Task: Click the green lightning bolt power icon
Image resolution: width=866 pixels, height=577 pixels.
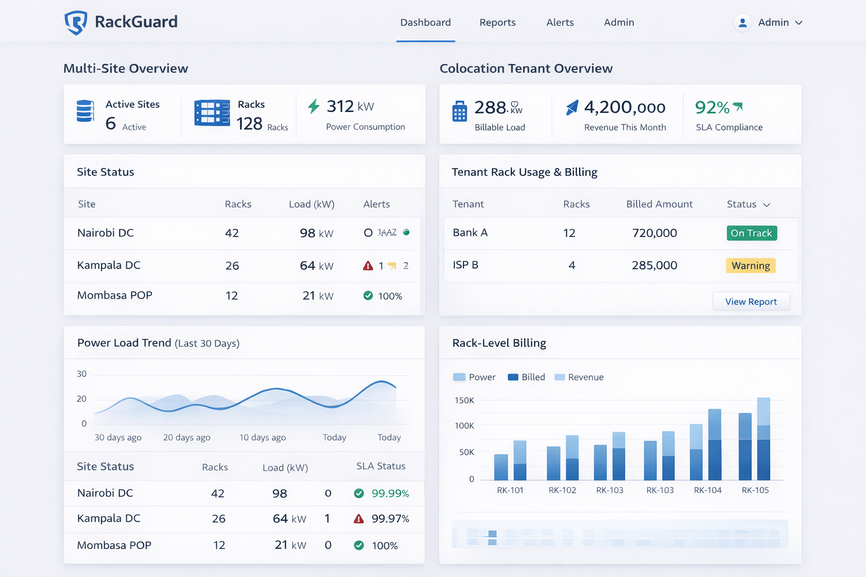Action: pos(314,106)
